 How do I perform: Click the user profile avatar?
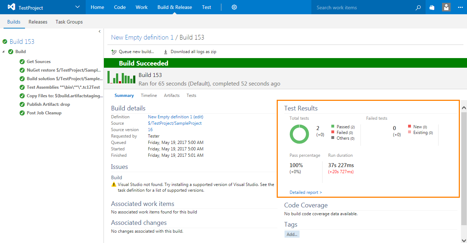446,7
